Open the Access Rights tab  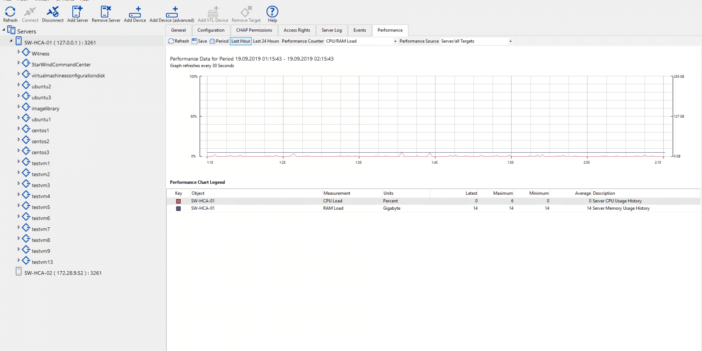pyautogui.click(x=297, y=30)
